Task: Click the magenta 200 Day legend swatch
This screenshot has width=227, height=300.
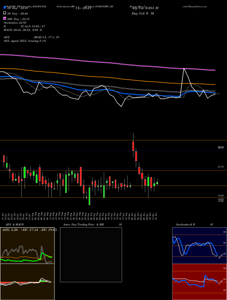Action: [x=5, y=18]
